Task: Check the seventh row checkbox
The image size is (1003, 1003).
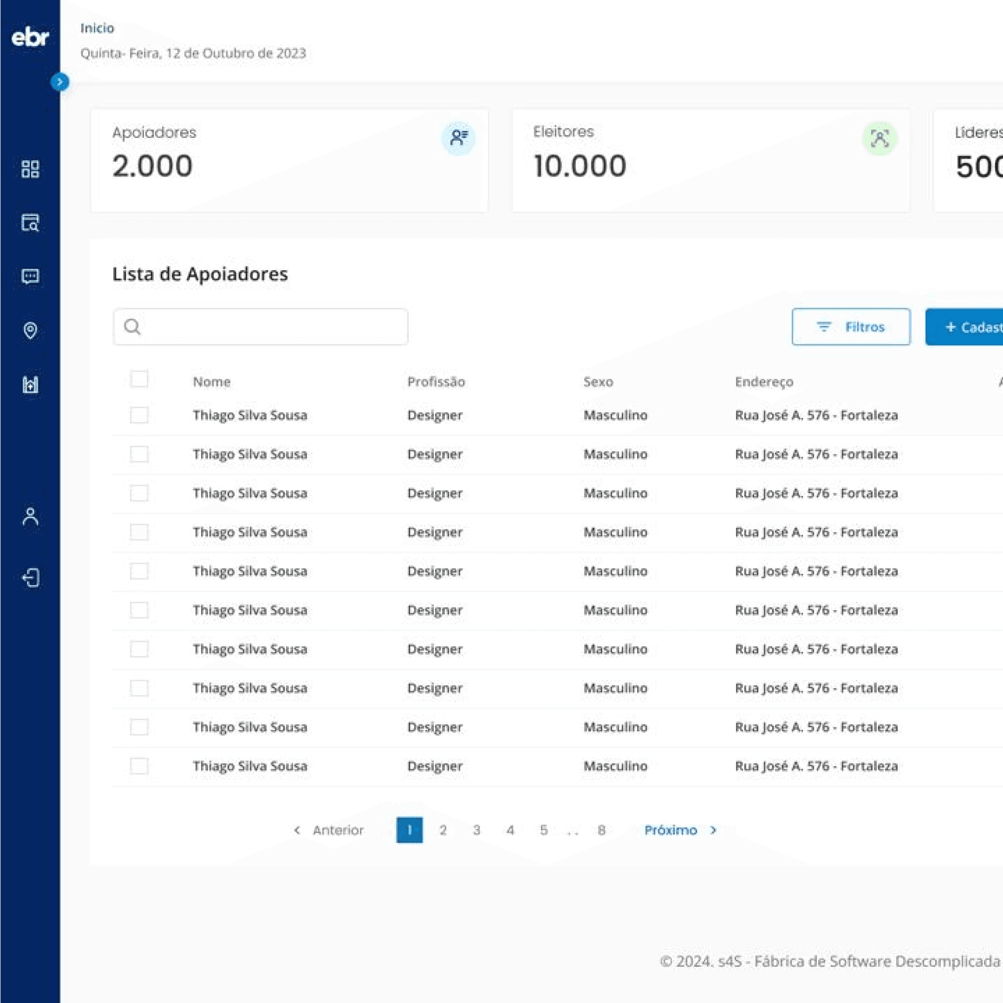Action: [139, 649]
